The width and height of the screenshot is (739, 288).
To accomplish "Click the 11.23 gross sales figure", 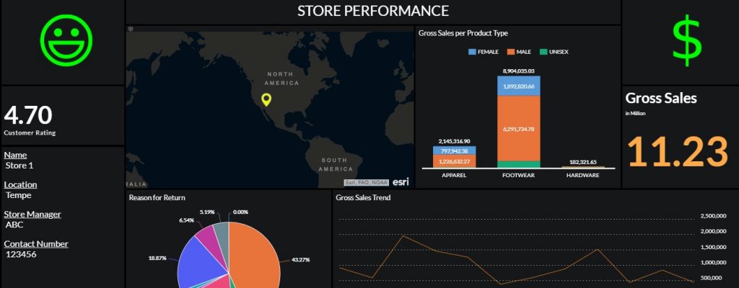I will click(678, 151).
